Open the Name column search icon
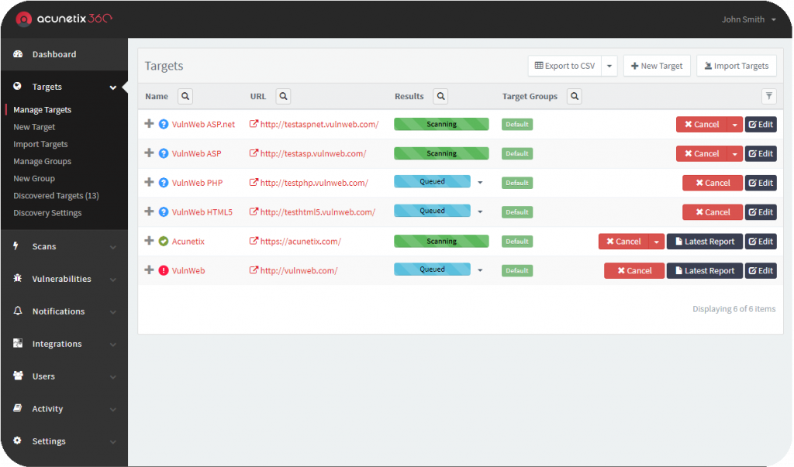 point(185,96)
